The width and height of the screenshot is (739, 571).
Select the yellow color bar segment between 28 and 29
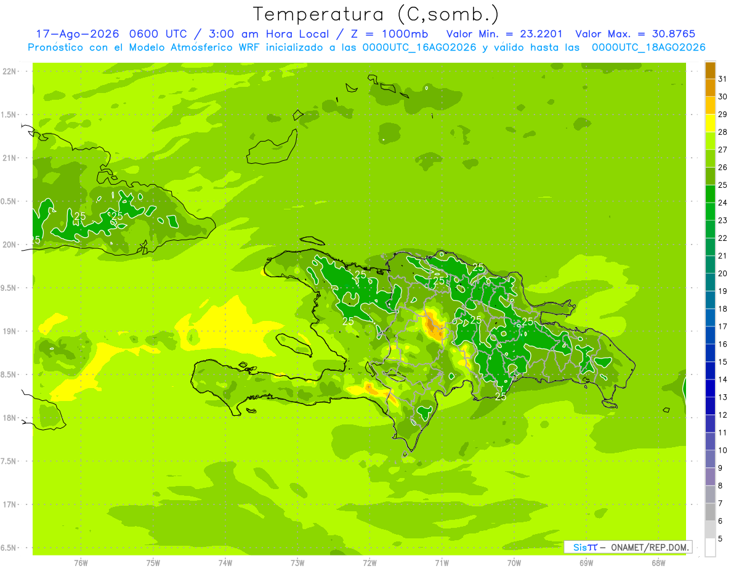[710, 123]
